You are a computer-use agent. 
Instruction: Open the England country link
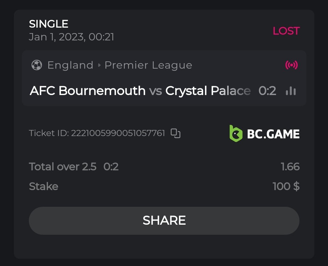pyautogui.click(x=70, y=65)
